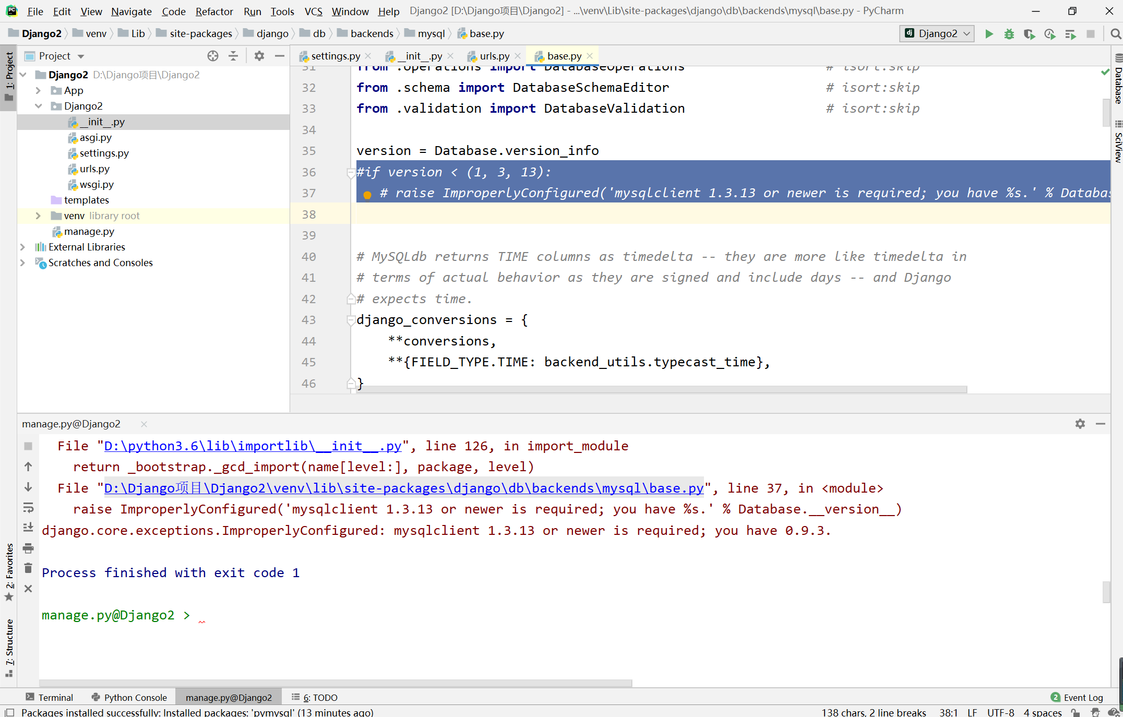Open the 6: TODO tool window
Image resolution: width=1123 pixels, height=717 pixels.
(315, 697)
